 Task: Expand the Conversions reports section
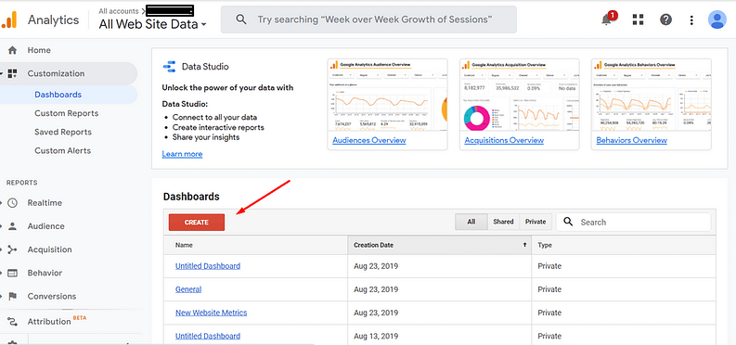pyautogui.click(x=2, y=296)
